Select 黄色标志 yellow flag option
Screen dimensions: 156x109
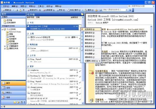(x=91, y=36)
